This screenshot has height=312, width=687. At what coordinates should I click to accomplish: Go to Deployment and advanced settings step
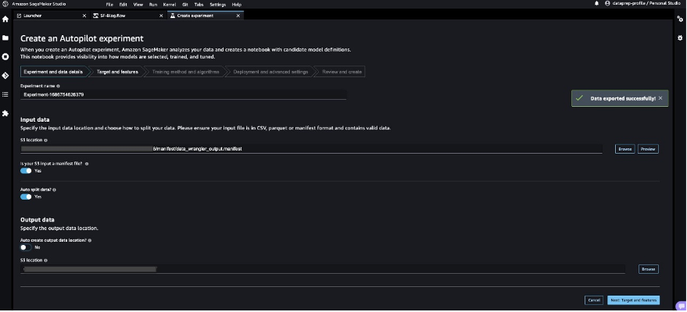click(x=270, y=72)
